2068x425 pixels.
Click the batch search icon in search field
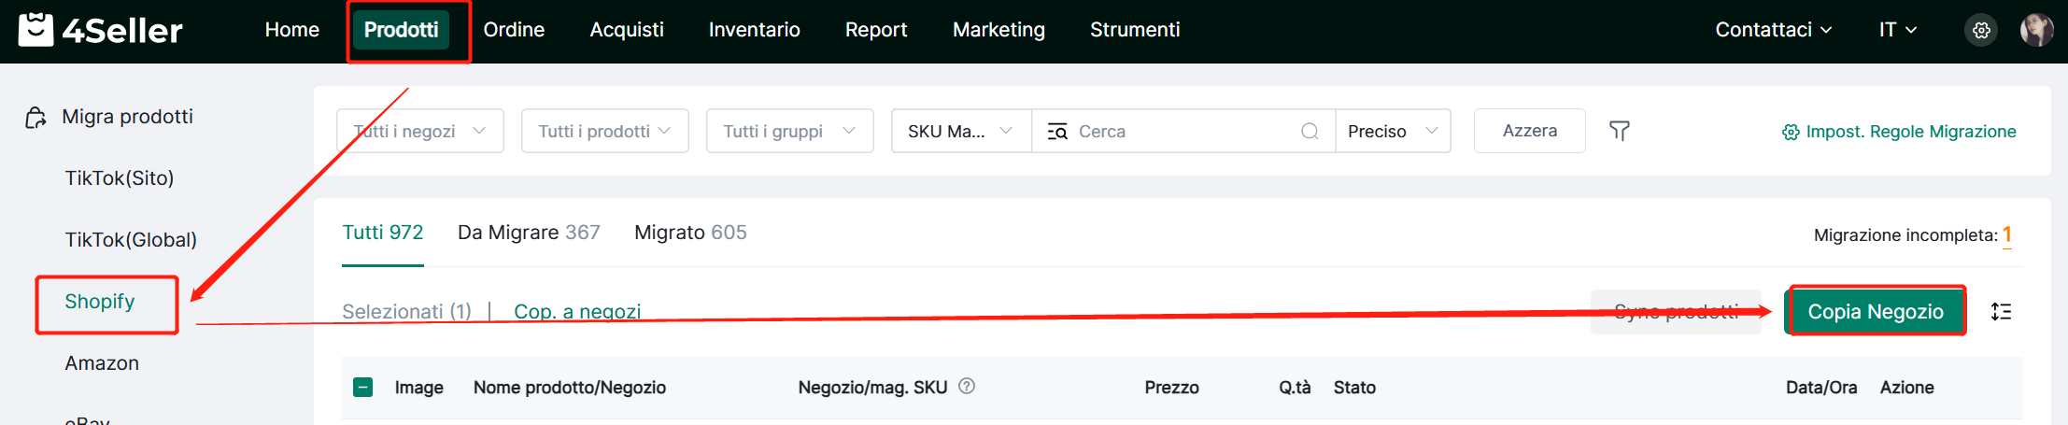point(1057,132)
